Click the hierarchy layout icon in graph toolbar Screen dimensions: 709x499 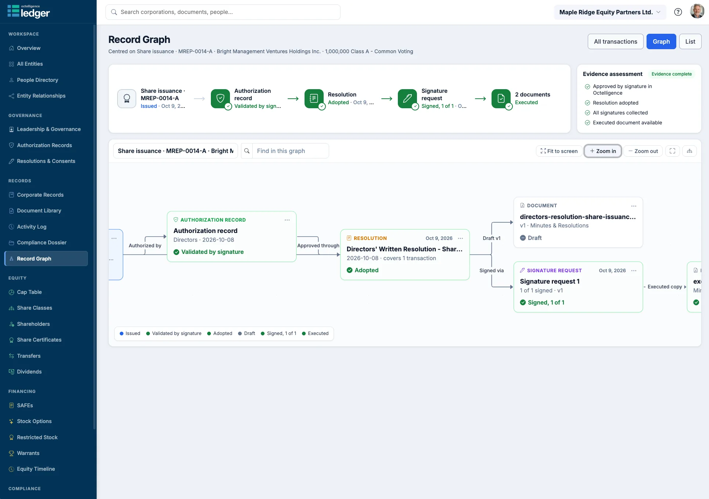(690, 151)
